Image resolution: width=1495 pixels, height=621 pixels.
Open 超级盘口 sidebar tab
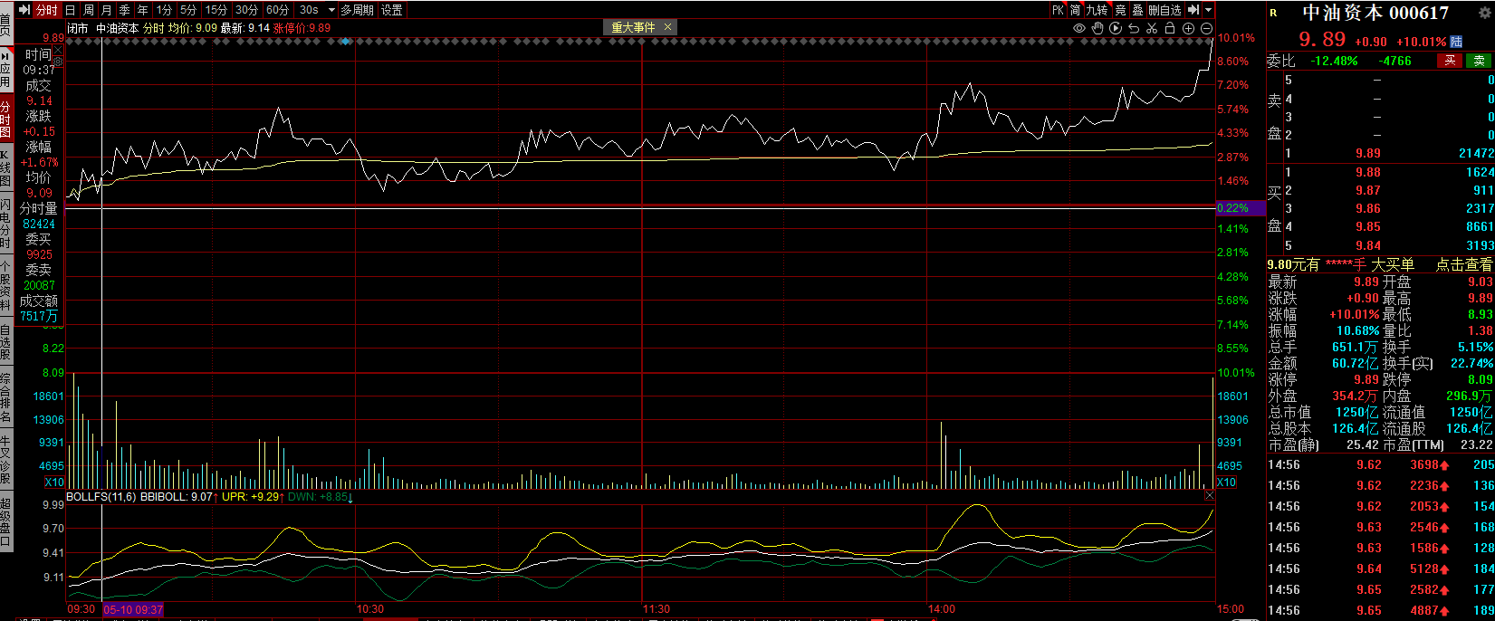pos(5,521)
